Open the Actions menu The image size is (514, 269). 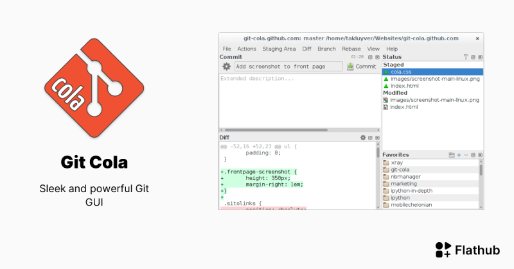click(247, 49)
